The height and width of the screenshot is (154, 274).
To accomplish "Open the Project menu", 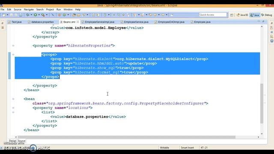I will coord(50,9).
